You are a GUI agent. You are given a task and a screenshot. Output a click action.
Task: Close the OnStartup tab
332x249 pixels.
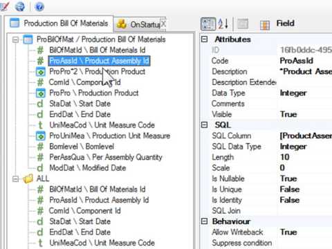(x=163, y=24)
